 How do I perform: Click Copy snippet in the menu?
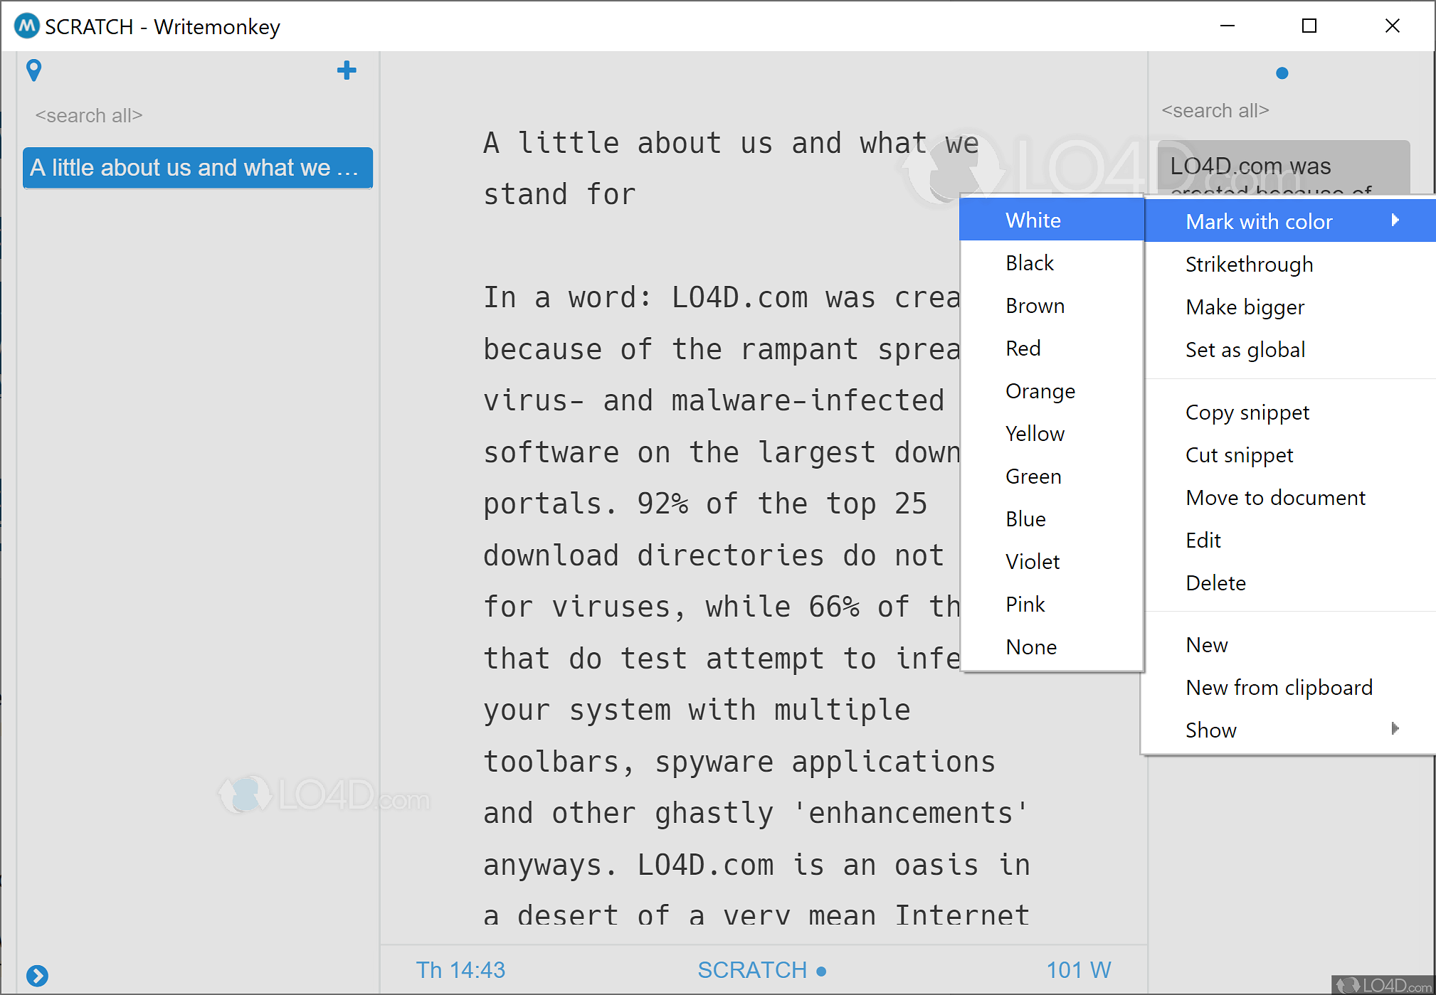[x=1247, y=413]
